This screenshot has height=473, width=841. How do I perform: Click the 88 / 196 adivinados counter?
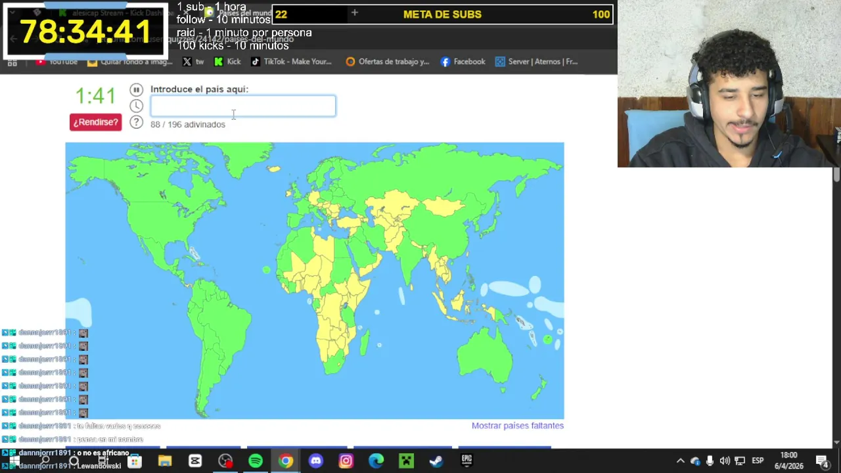tap(188, 124)
